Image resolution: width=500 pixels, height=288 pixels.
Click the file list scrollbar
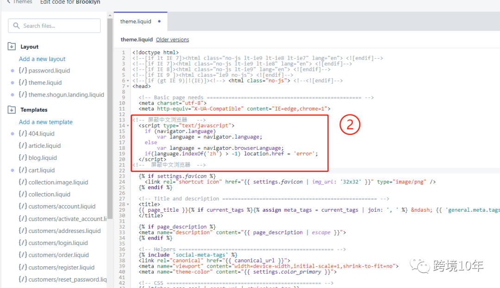tap(110, 119)
